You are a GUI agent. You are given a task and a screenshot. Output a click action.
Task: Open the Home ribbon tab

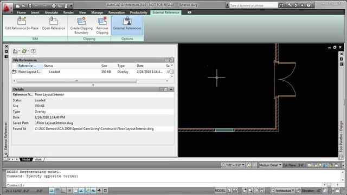(x=22, y=12)
